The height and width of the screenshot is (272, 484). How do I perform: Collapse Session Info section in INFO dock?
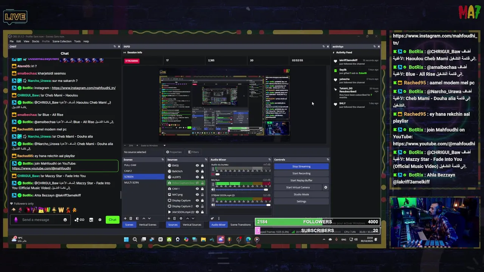[133, 53]
